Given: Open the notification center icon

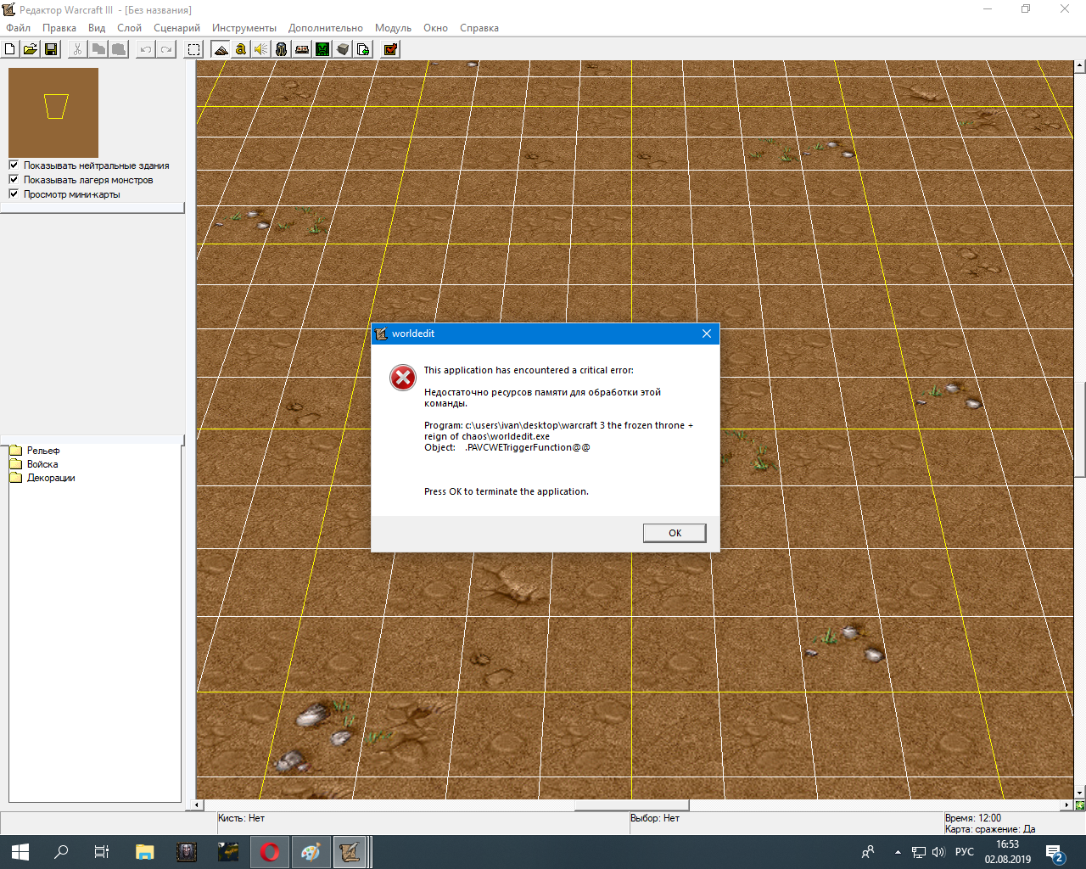Looking at the screenshot, I should (1055, 853).
